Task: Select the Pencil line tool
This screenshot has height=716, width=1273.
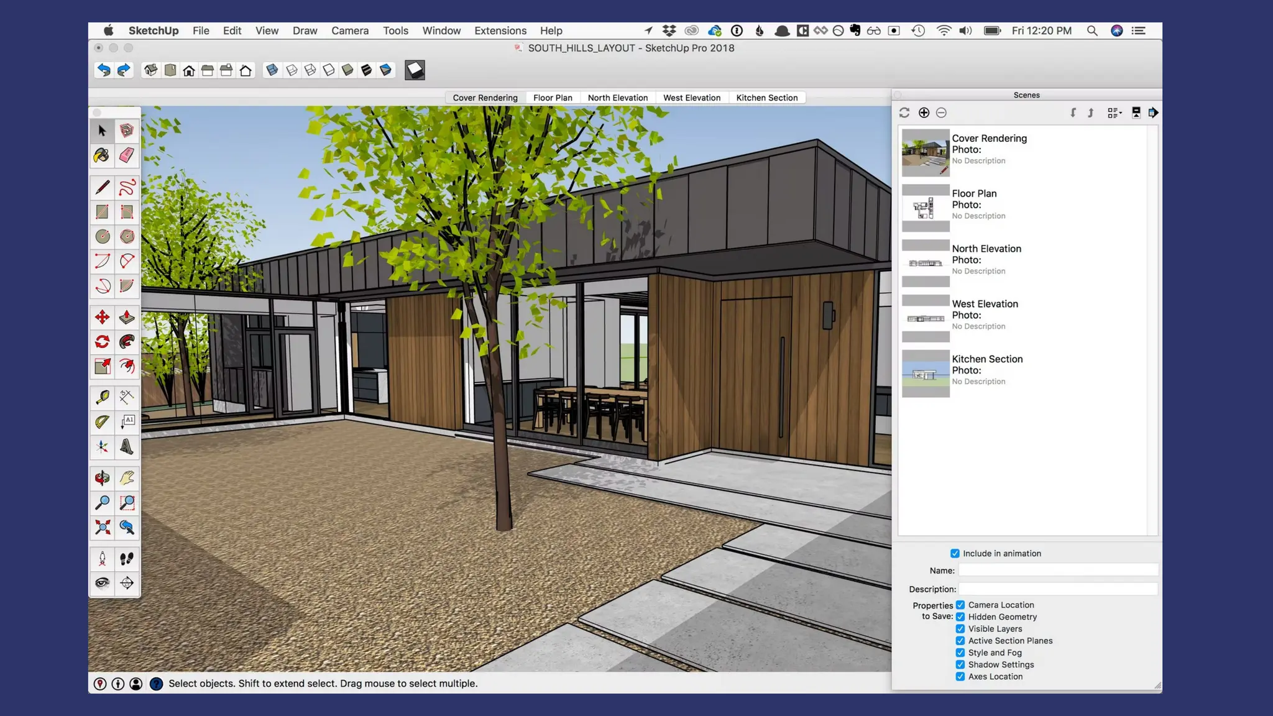Action: [x=102, y=187]
